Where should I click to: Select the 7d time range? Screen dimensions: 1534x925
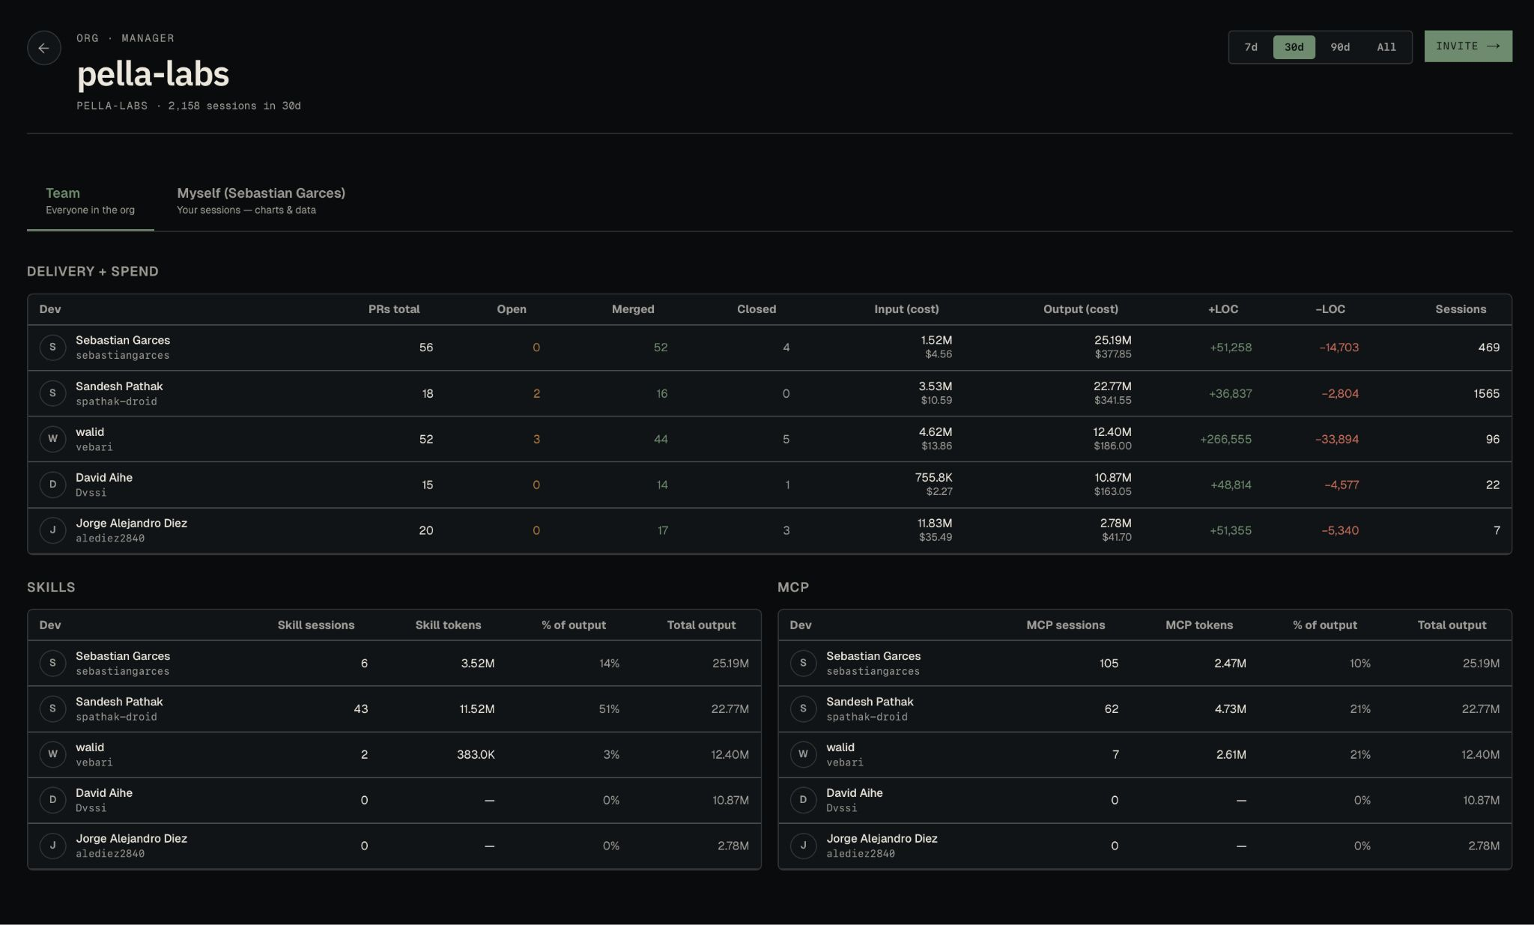click(x=1251, y=47)
